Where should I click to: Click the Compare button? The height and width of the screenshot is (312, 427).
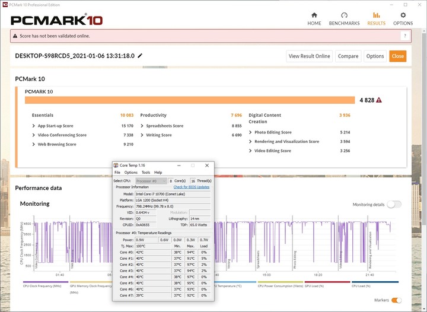tap(348, 56)
